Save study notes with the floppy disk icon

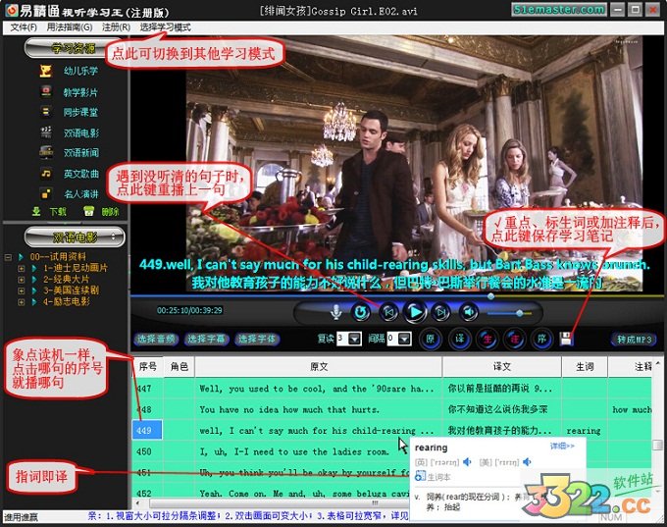(566, 339)
